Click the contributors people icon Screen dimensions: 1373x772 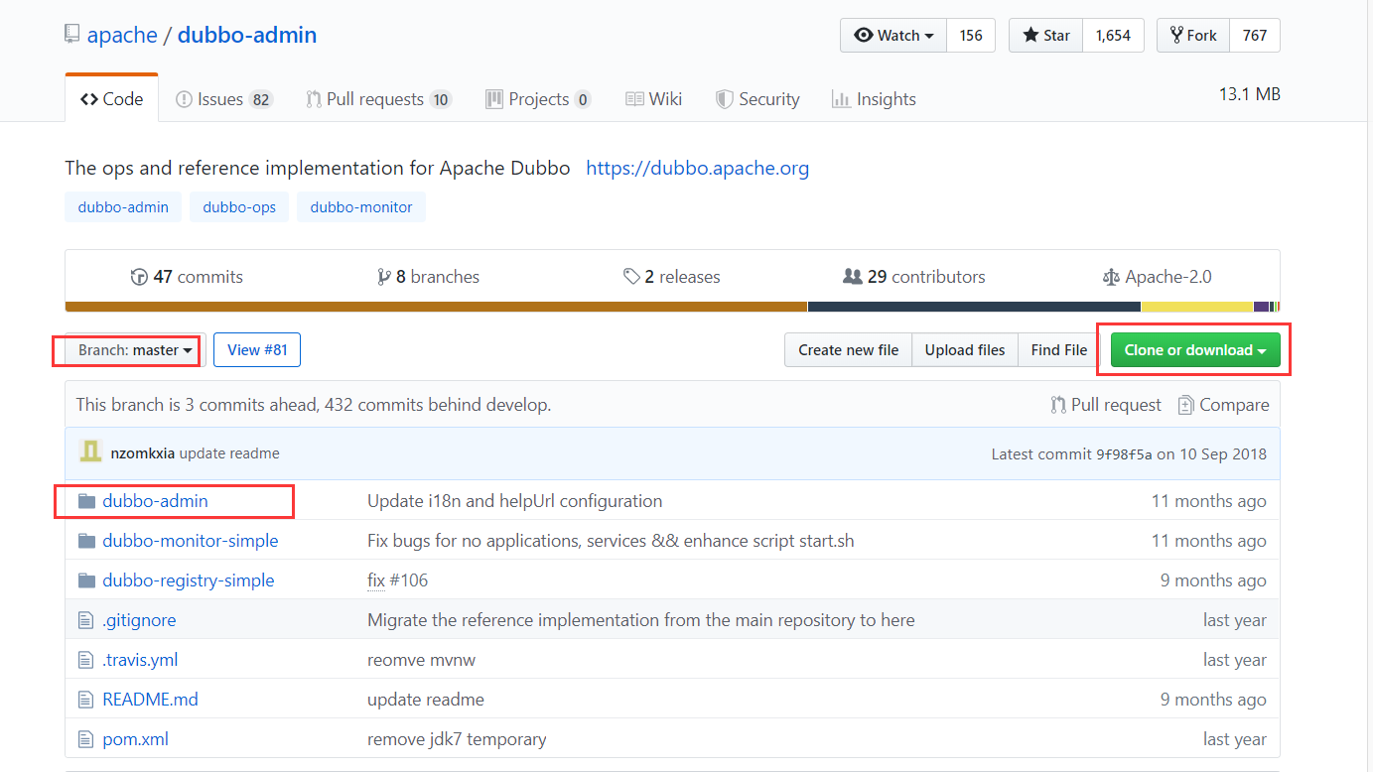[852, 277]
